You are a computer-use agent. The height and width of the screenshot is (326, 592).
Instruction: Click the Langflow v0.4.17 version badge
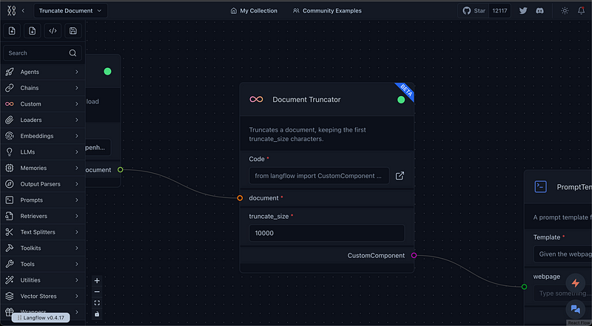tap(41, 317)
